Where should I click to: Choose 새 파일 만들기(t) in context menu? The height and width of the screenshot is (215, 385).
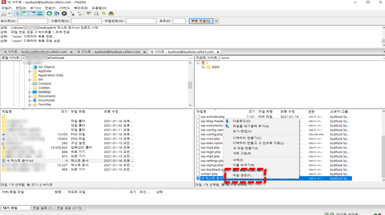pyautogui.click(x=261, y=148)
